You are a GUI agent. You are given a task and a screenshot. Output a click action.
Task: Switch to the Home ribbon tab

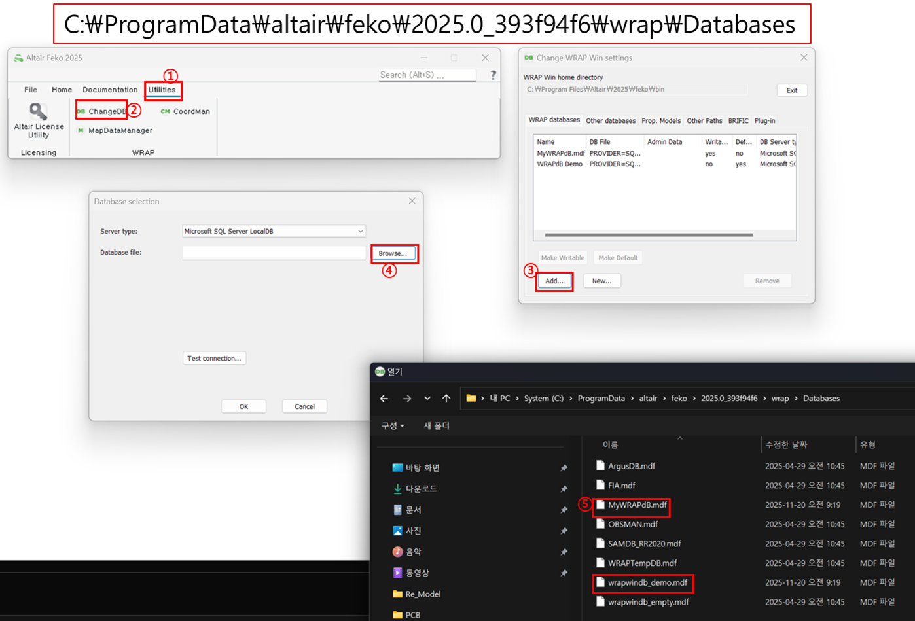click(62, 90)
